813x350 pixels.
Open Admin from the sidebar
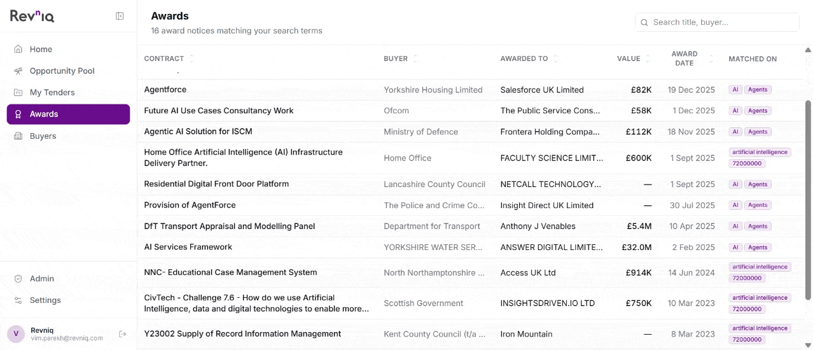pos(68,278)
